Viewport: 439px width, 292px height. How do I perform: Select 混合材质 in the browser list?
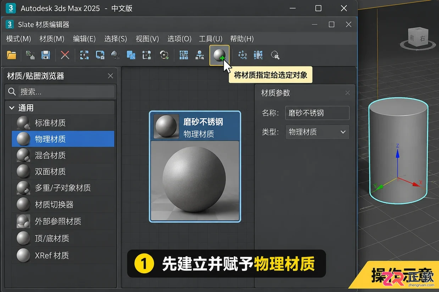[63, 155]
